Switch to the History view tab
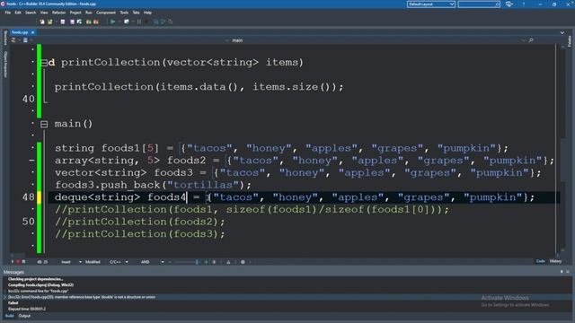The height and width of the screenshot is (323, 575). click(x=555, y=261)
